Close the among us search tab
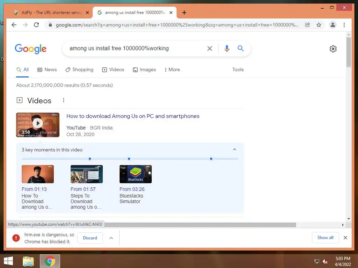Screen dimensions: 358x268 tap(171, 13)
